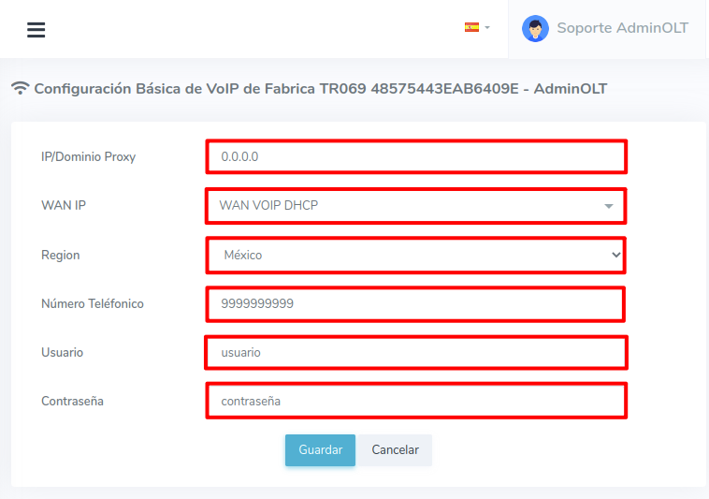Click into the Usuario text field
This screenshot has height=499, width=709.
pos(415,352)
